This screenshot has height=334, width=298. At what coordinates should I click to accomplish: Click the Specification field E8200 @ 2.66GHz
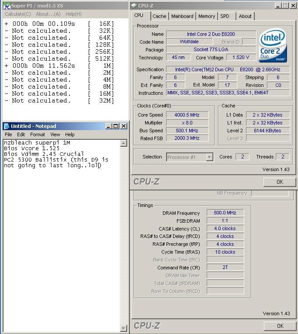(x=228, y=69)
